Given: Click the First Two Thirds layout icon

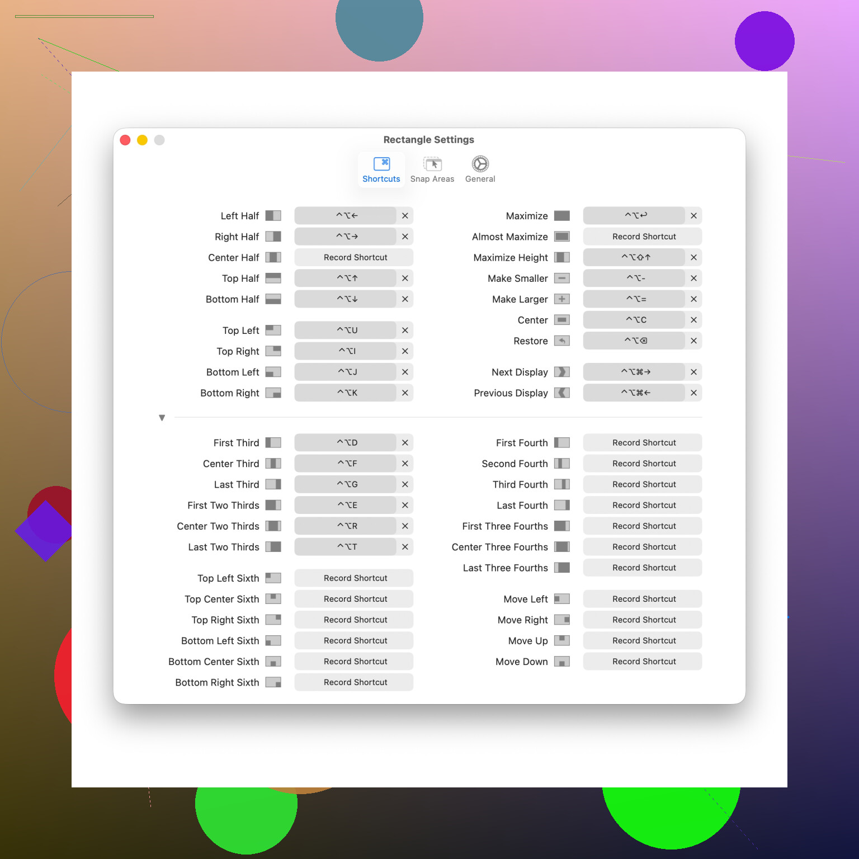Looking at the screenshot, I should (273, 505).
